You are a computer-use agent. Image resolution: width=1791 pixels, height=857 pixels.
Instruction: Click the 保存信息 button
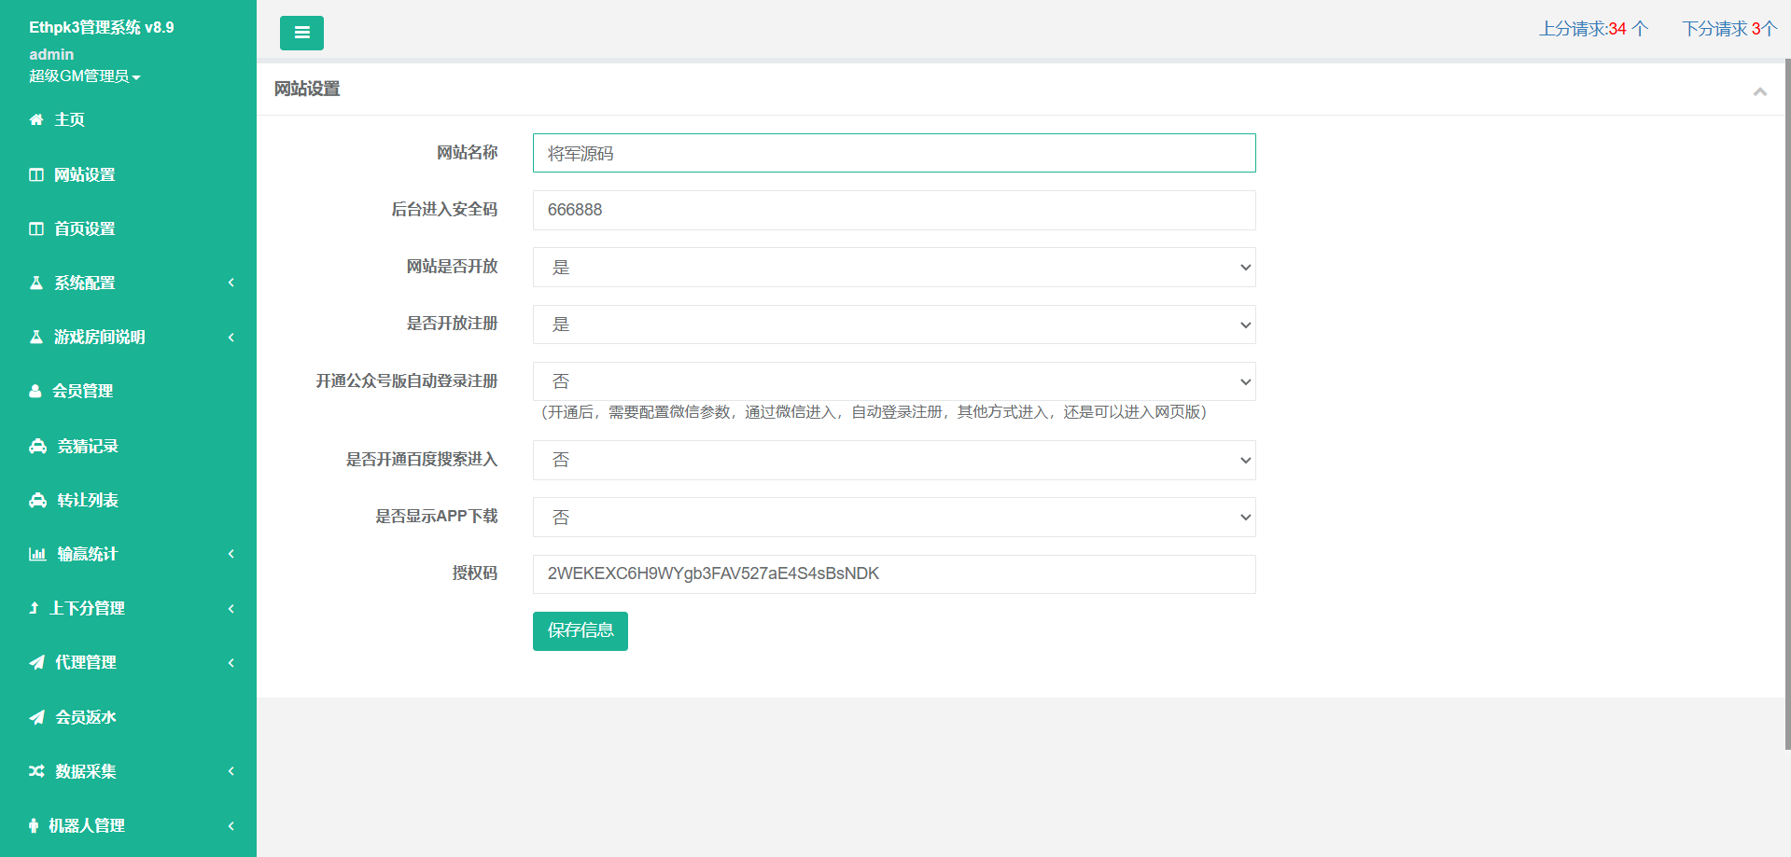(x=580, y=631)
